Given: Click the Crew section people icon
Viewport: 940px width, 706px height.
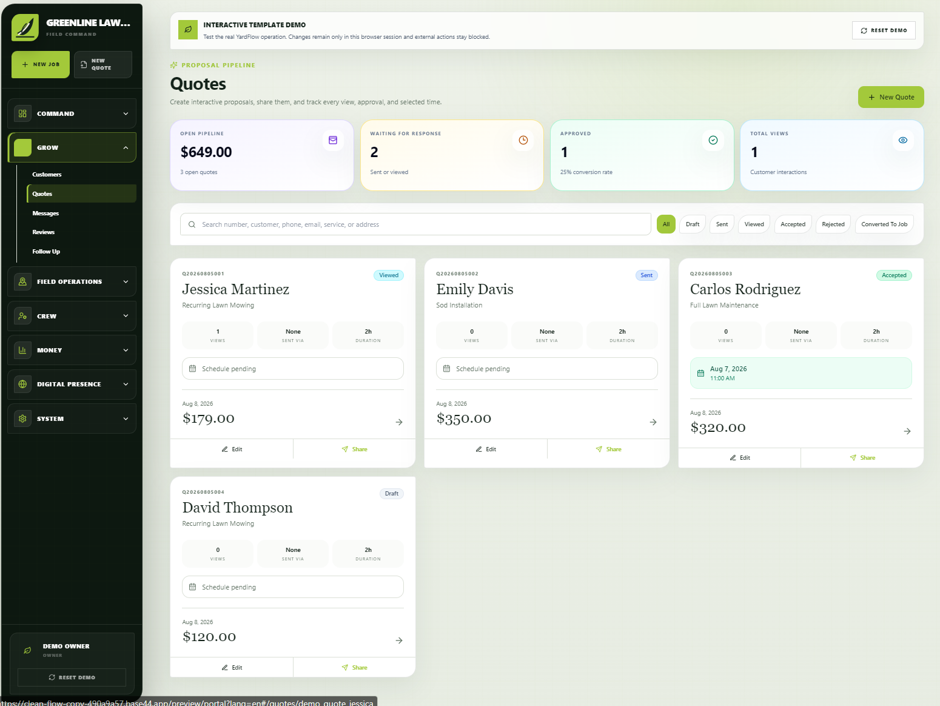Looking at the screenshot, I should tap(22, 316).
